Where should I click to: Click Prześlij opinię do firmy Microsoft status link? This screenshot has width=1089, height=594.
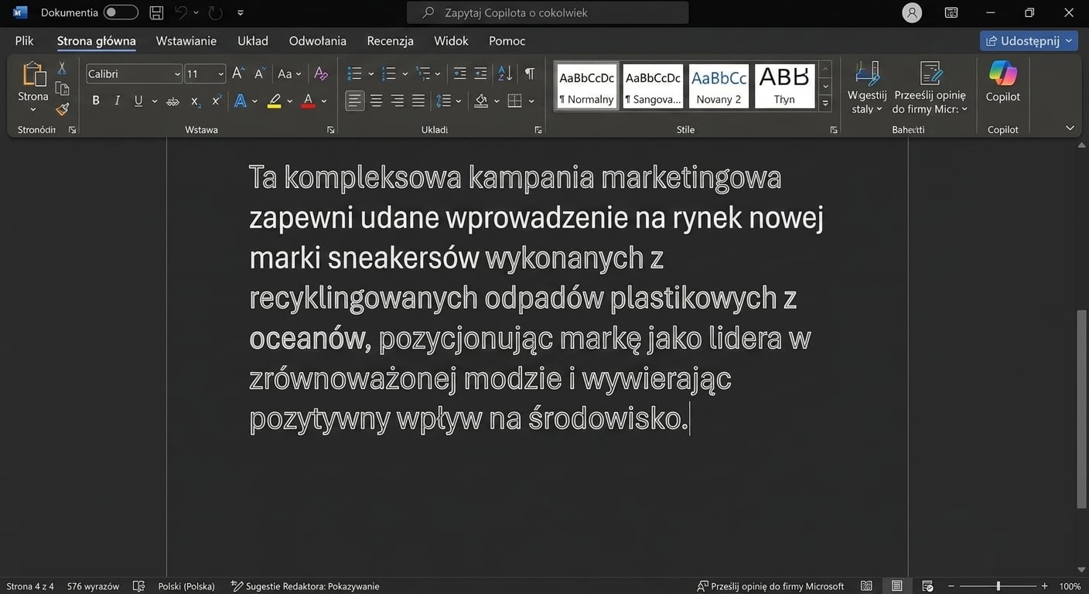770,586
